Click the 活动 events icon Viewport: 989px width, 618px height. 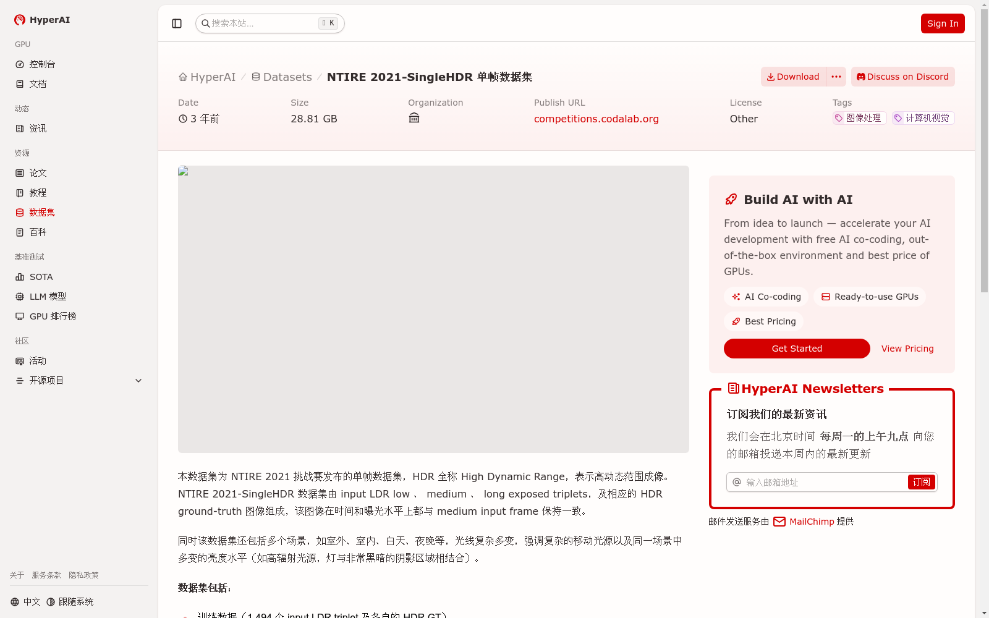click(x=20, y=361)
